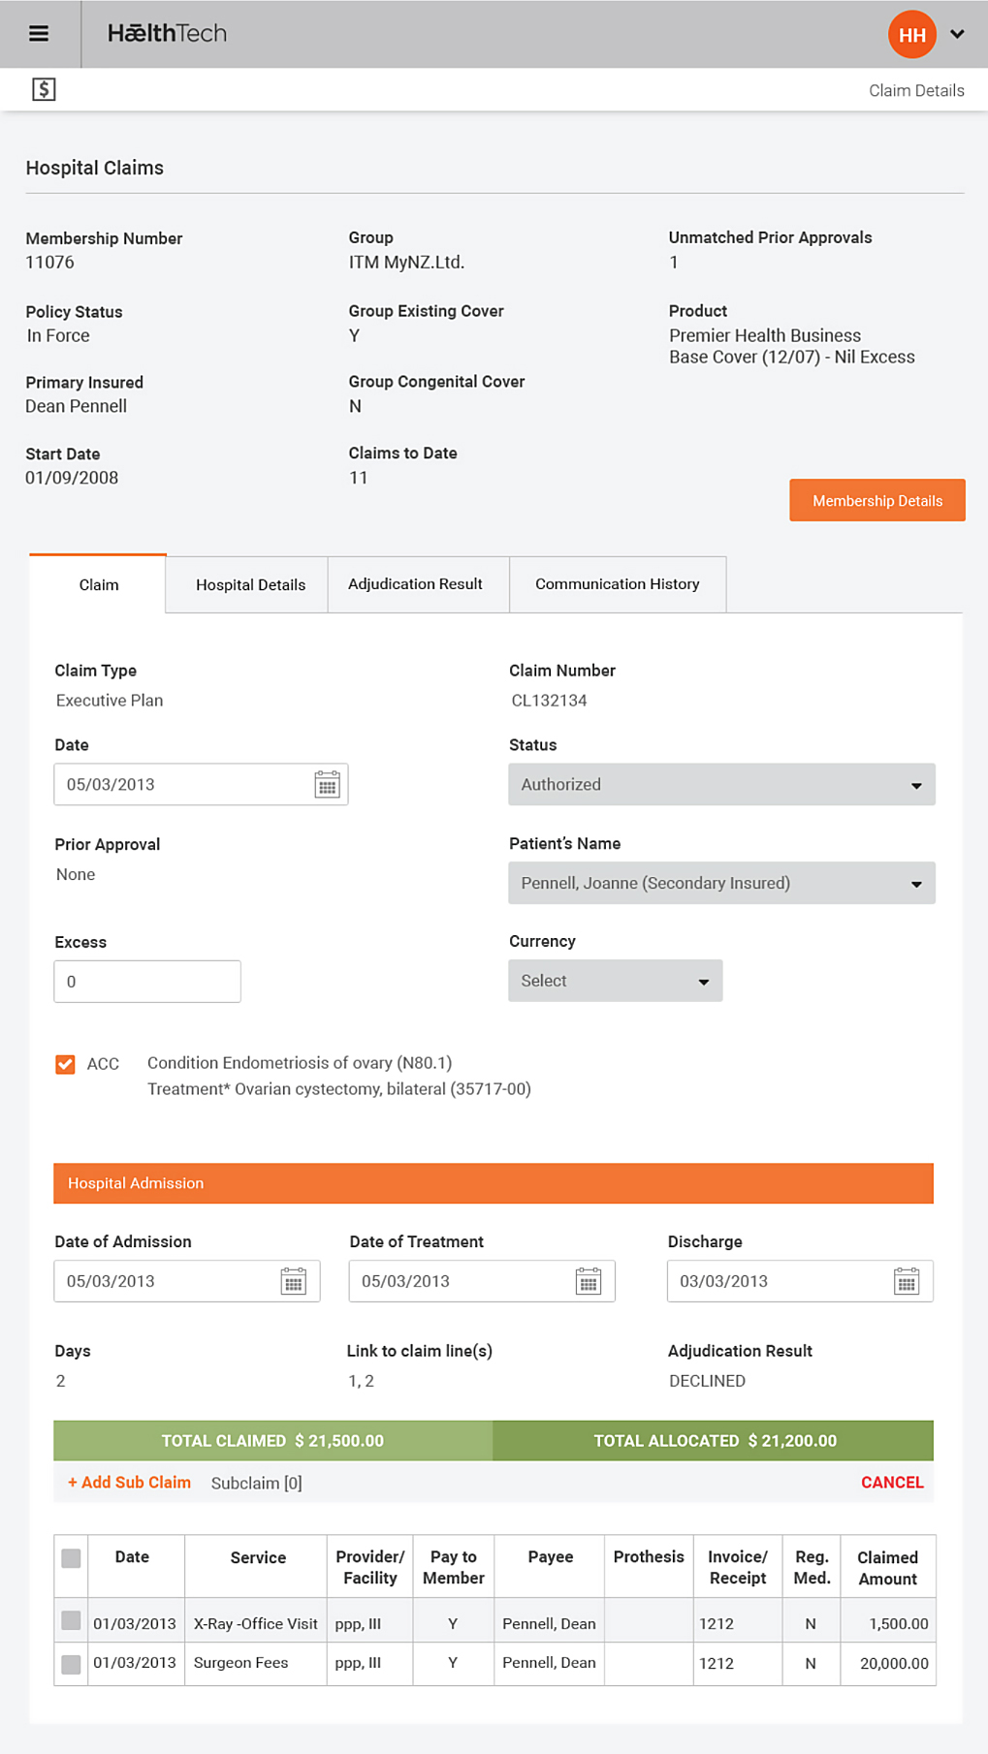This screenshot has height=1754, width=988.
Task: Open calendar for Date of Treatment
Action: (588, 1282)
